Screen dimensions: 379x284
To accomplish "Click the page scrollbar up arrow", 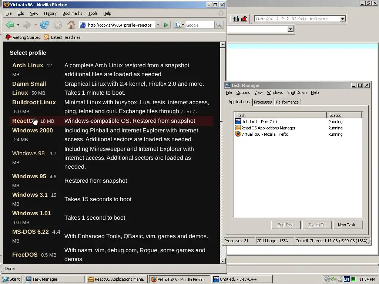I will click(222, 44).
